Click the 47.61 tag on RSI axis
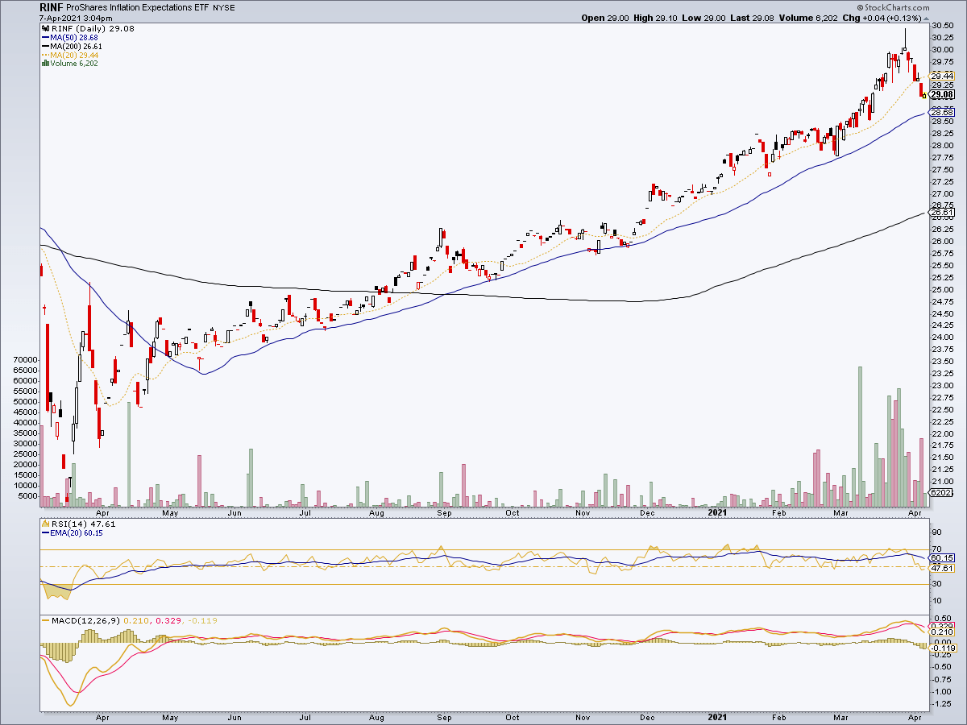This screenshot has height=725, width=967. tap(943, 567)
